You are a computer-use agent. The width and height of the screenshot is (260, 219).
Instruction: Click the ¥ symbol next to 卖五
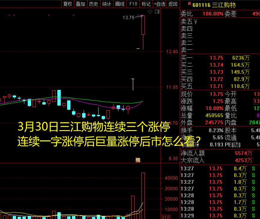pyautogui.click(x=195, y=22)
